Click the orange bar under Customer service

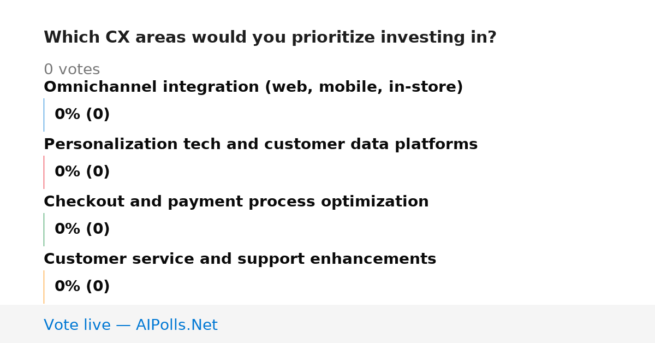point(44,287)
